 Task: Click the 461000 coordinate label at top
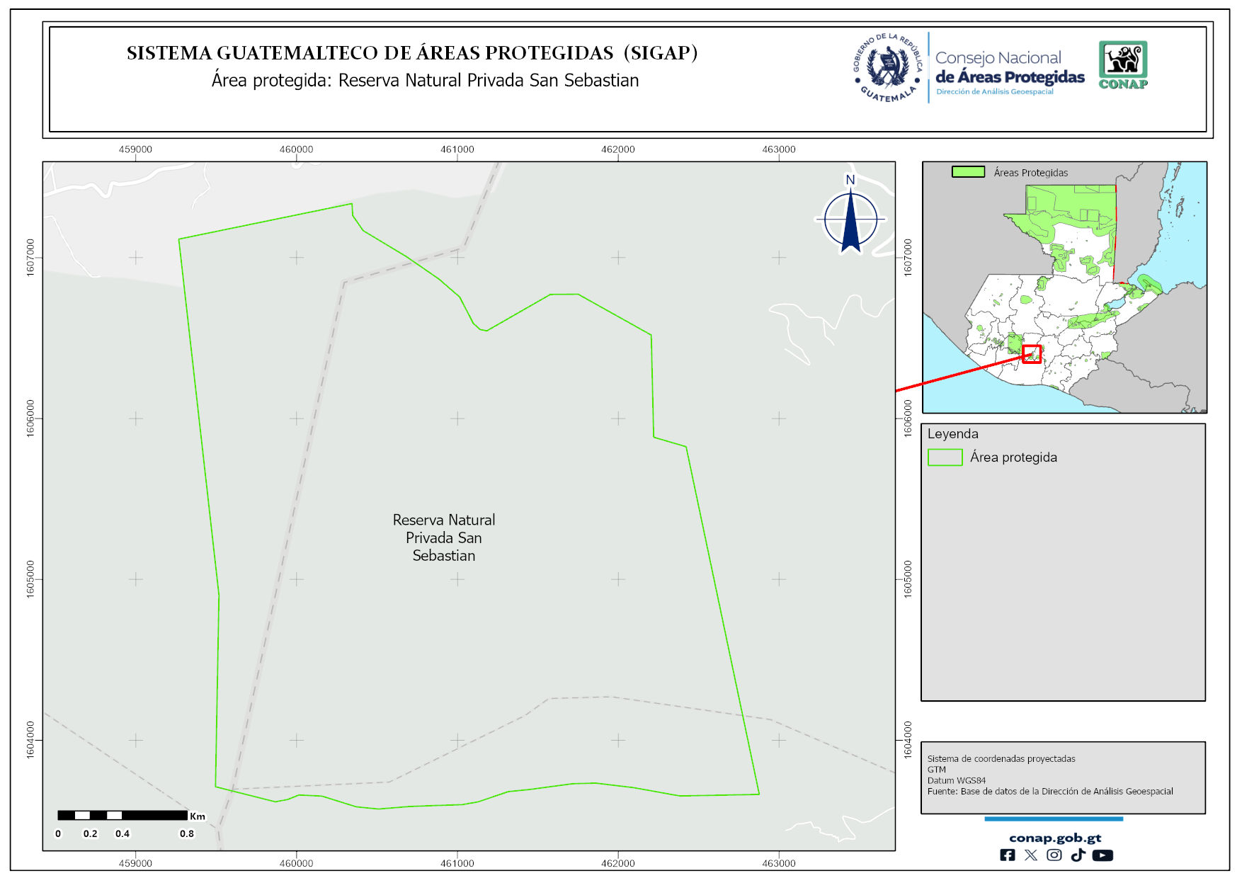457,149
